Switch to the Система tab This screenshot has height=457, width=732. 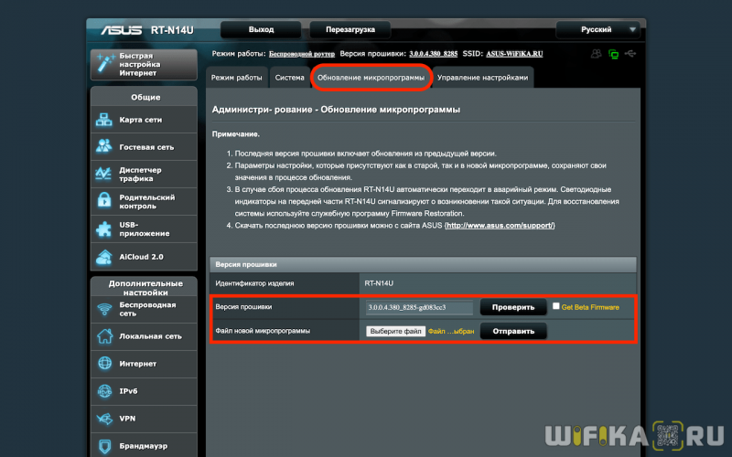pyautogui.click(x=289, y=78)
